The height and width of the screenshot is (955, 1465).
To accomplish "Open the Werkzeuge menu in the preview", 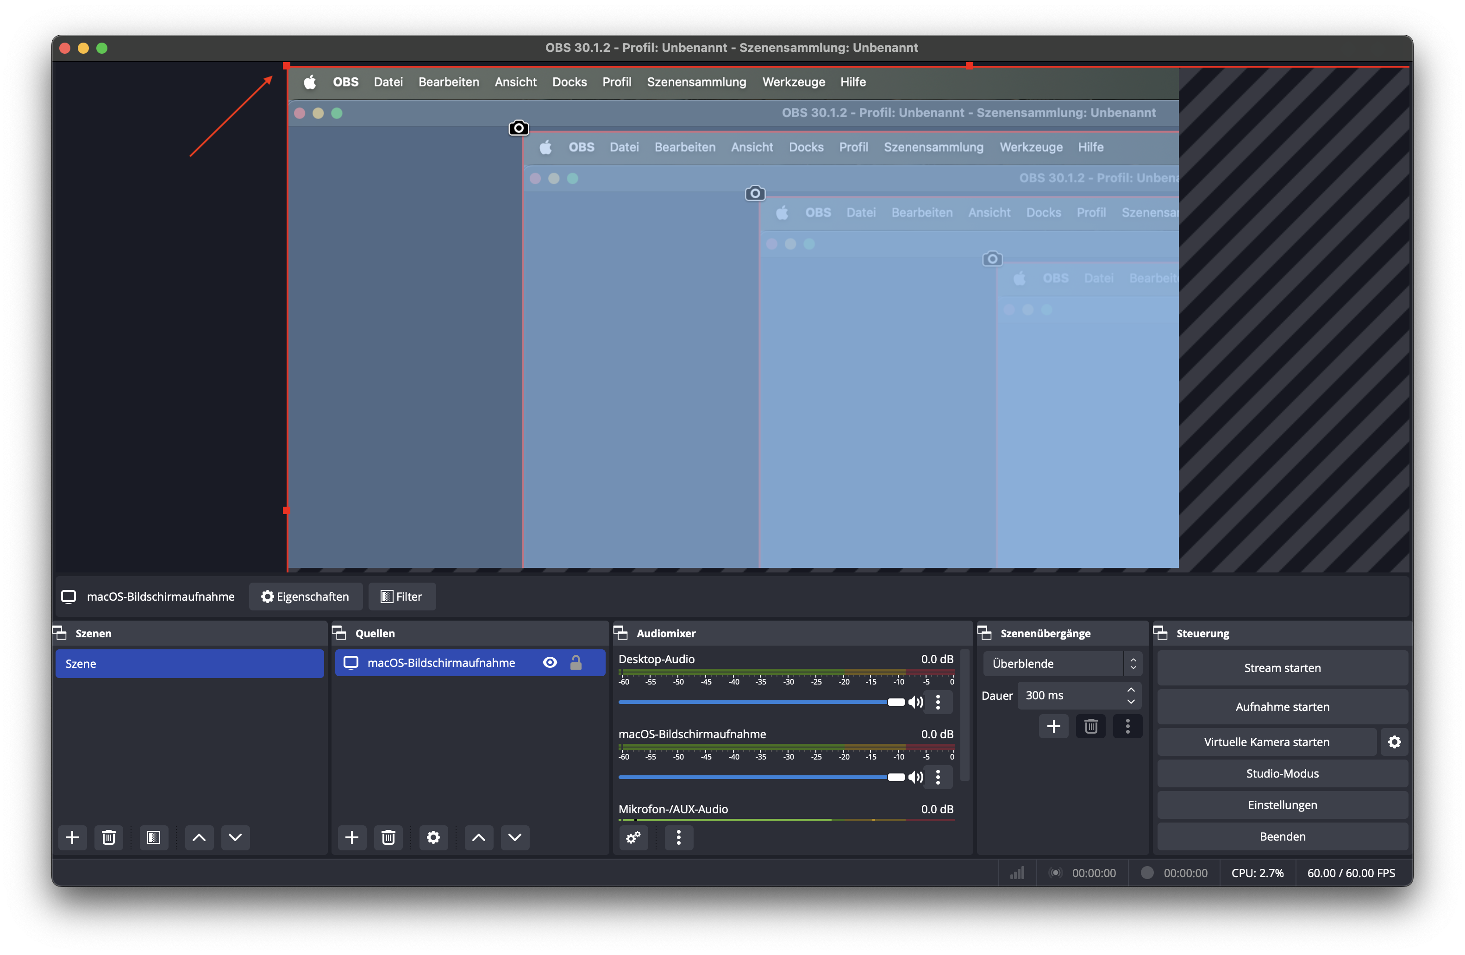I will [x=794, y=82].
